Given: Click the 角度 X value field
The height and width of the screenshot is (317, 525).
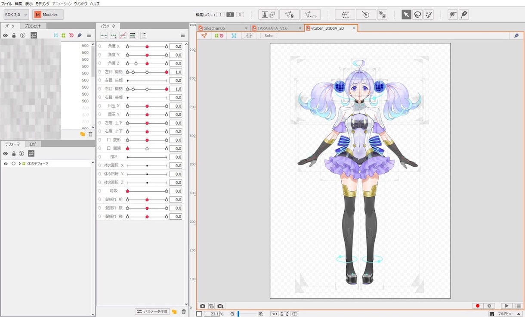Looking at the screenshot, I should (176, 46).
